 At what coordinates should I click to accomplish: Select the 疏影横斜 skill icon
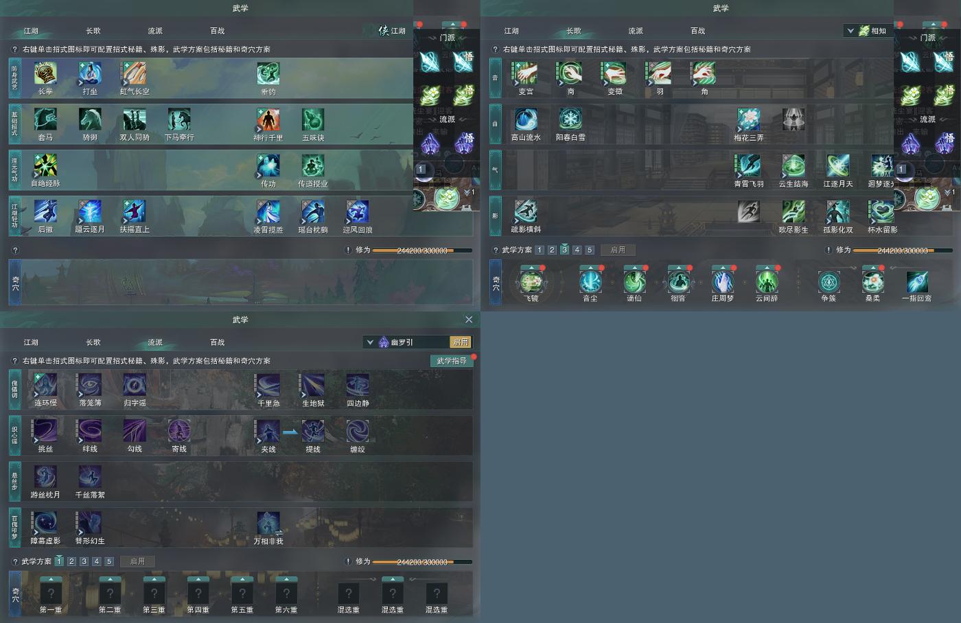point(526,211)
